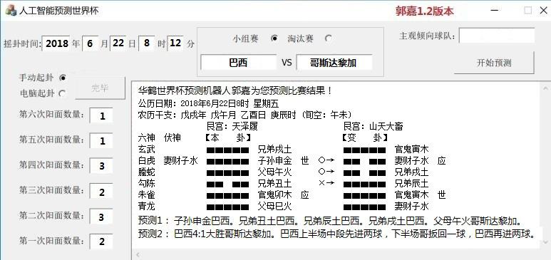The image size is (551, 260).
Task: Click the 【变 卦】 label
Action: [365, 137]
